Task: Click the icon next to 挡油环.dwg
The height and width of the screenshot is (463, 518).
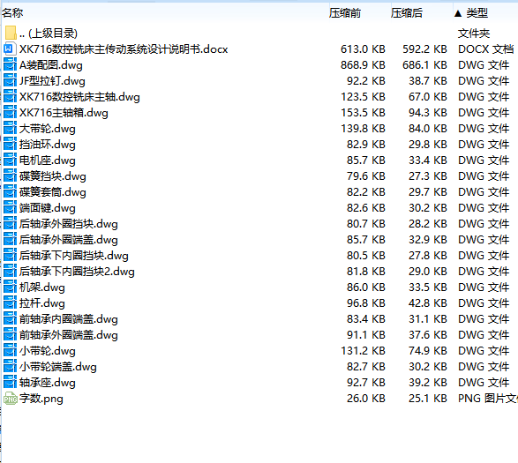Action: tap(10, 144)
